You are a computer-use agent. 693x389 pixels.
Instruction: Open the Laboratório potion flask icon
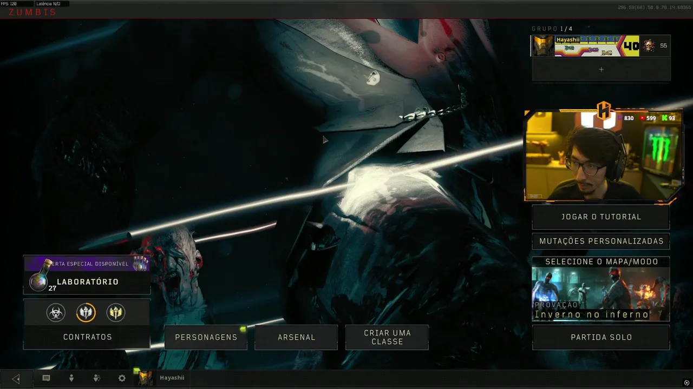[x=39, y=276]
